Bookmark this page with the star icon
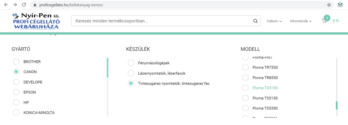Screen dimensions: 348x125 [x=329, y=5]
